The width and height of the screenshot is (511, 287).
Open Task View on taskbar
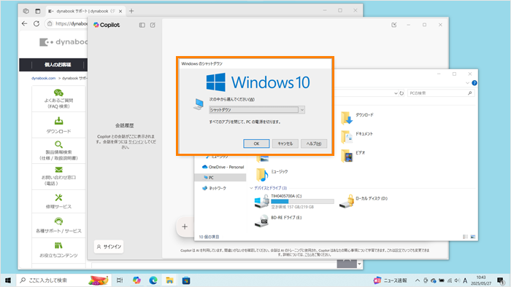point(120,280)
